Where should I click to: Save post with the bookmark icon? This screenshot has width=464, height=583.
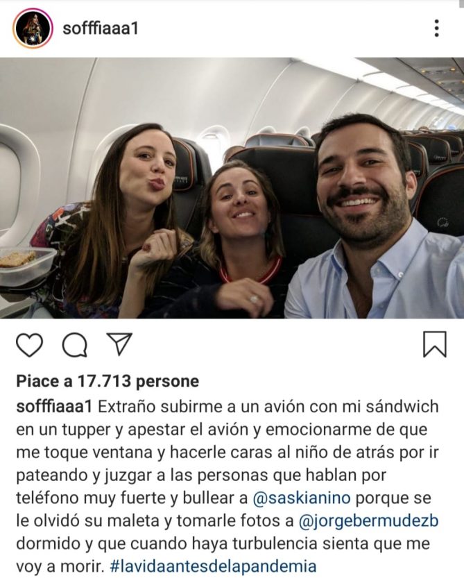pyautogui.click(x=435, y=344)
